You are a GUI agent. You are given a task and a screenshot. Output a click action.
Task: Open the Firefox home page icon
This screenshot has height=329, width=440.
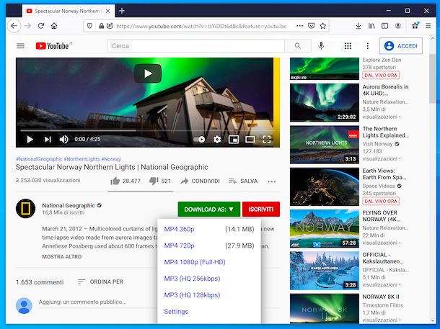(x=54, y=26)
